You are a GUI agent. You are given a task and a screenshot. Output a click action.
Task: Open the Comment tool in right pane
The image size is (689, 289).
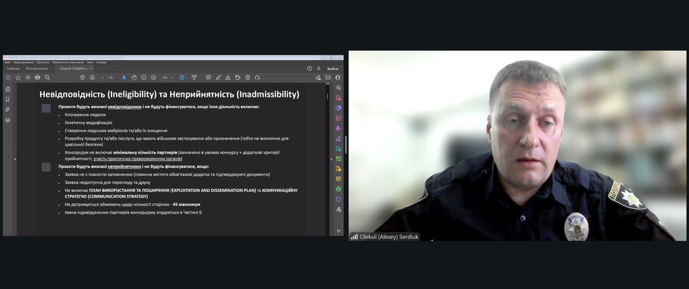pos(338,179)
